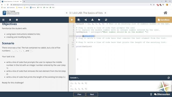
Task: Click the Scenario heading
Action: tap(8, 43)
